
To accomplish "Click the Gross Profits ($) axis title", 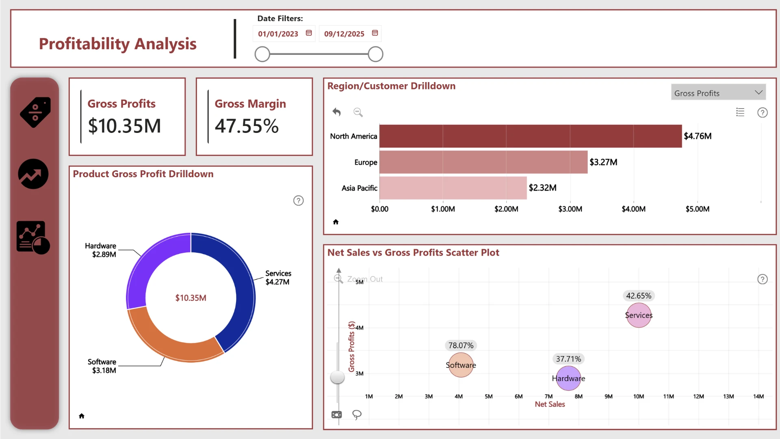I will coord(351,347).
